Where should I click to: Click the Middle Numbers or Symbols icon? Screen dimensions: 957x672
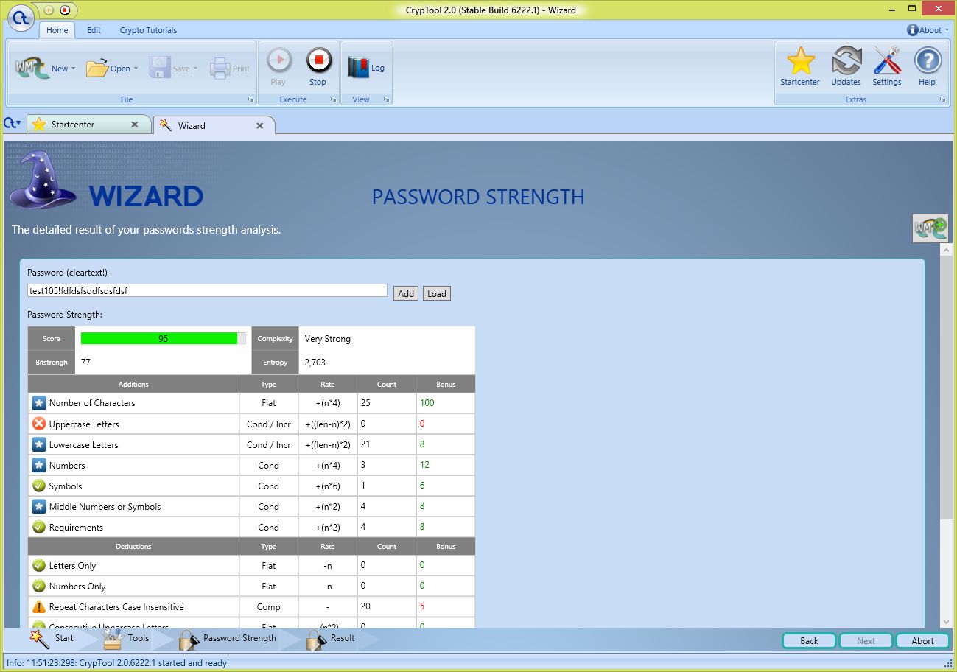pyautogui.click(x=39, y=506)
